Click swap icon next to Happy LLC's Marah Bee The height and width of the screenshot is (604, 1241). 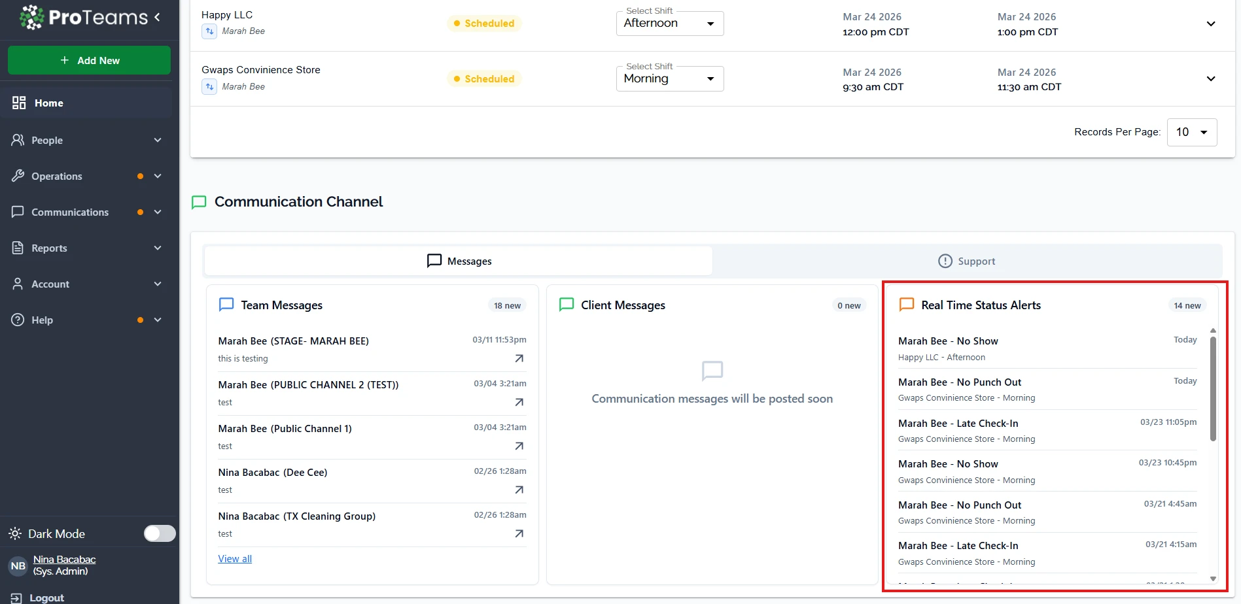click(209, 31)
